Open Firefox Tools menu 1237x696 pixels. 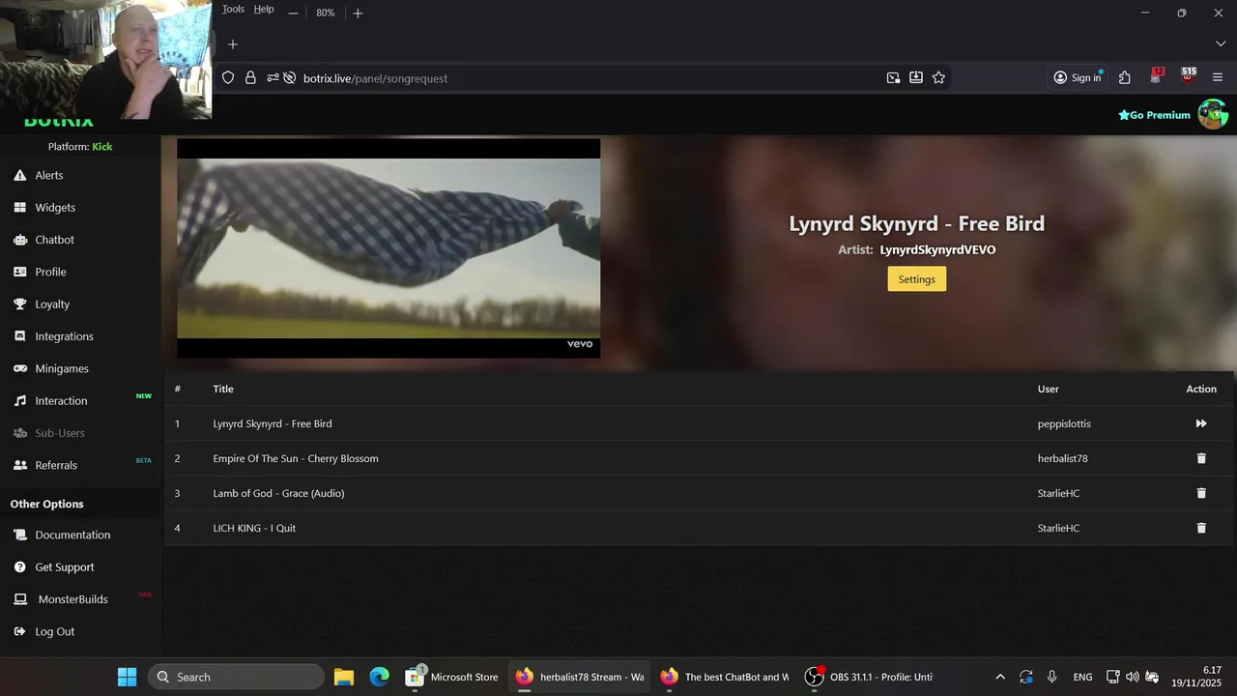click(233, 10)
